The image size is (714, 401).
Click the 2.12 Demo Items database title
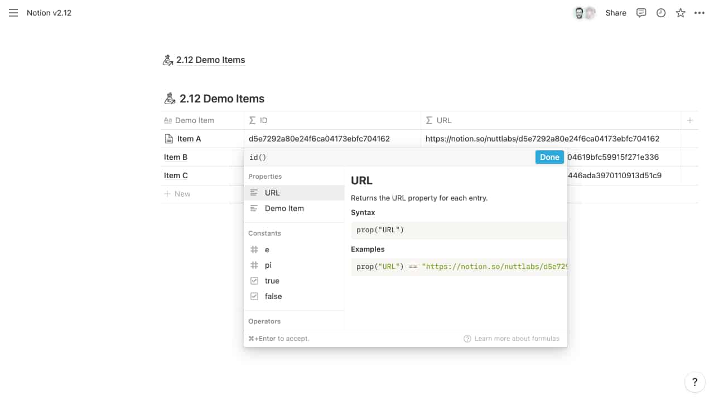pos(222,99)
